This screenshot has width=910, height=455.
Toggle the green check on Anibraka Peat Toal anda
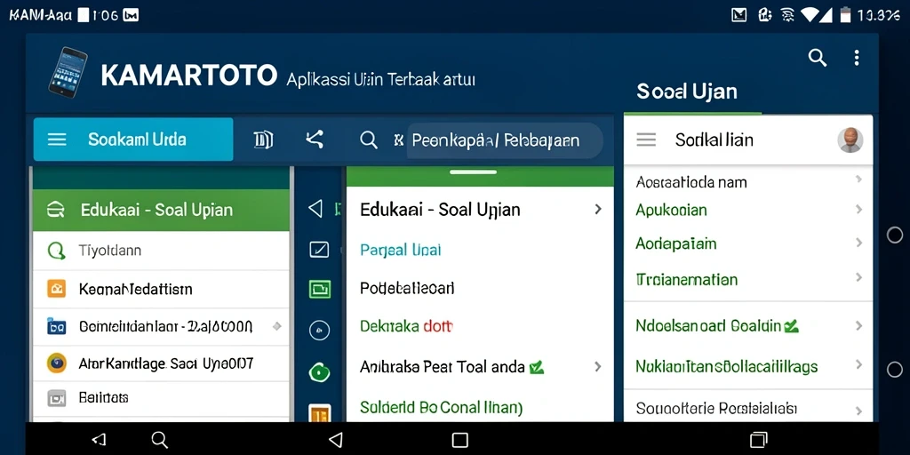point(537,367)
